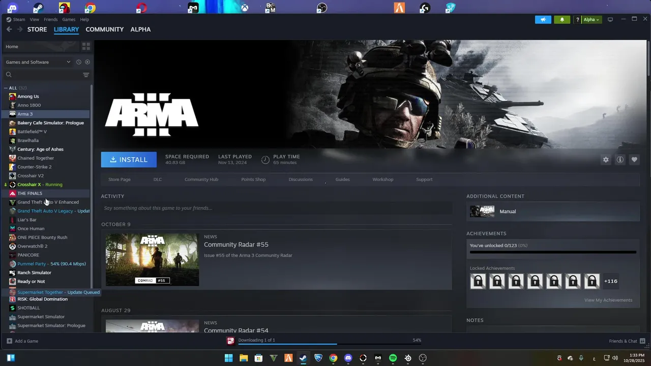
Task: Go to the COMMUNITY tab
Action: (105, 29)
